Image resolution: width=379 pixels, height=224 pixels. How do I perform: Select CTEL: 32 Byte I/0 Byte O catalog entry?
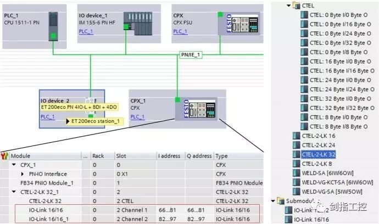(341, 99)
